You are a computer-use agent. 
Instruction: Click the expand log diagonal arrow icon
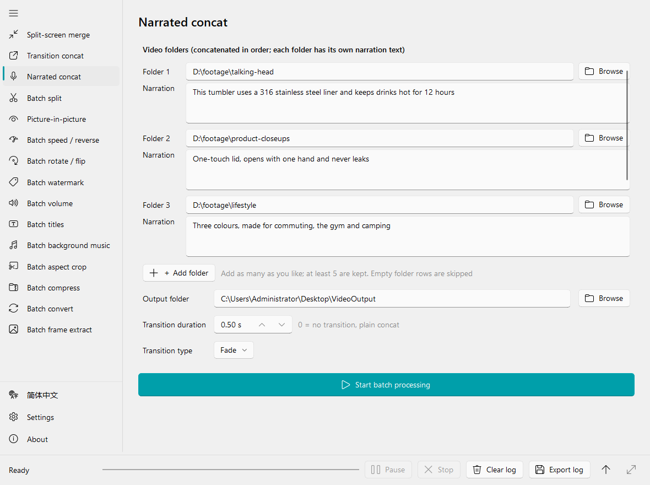pos(631,470)
